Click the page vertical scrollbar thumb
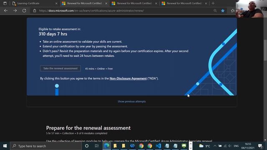This screenshot has width=267, height=150. 265,50
